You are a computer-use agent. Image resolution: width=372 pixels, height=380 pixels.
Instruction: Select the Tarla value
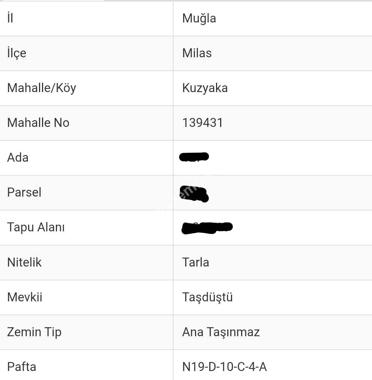tap(195, 262)
